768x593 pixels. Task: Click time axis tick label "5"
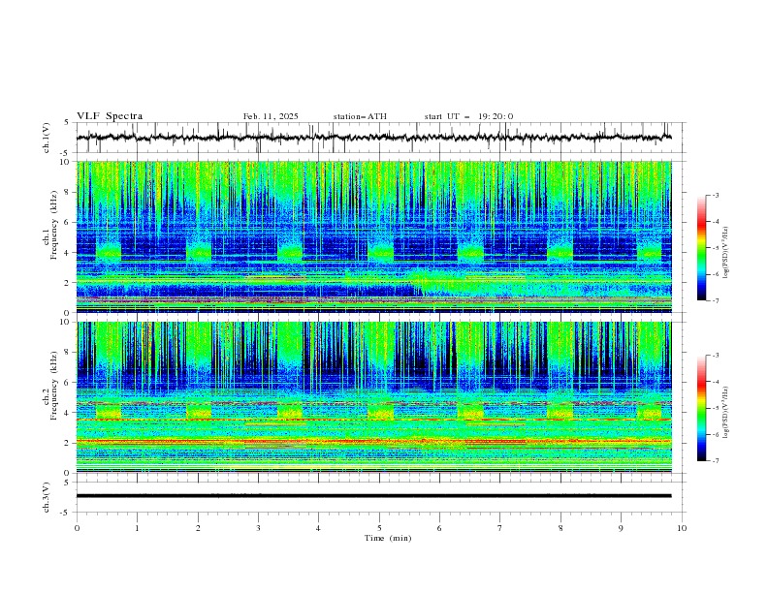pos(379,528)
